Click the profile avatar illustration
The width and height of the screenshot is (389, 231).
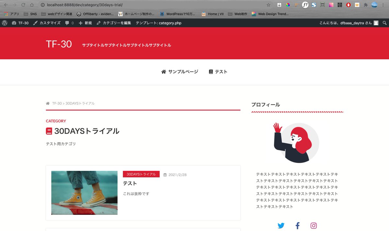pos(297,143)
